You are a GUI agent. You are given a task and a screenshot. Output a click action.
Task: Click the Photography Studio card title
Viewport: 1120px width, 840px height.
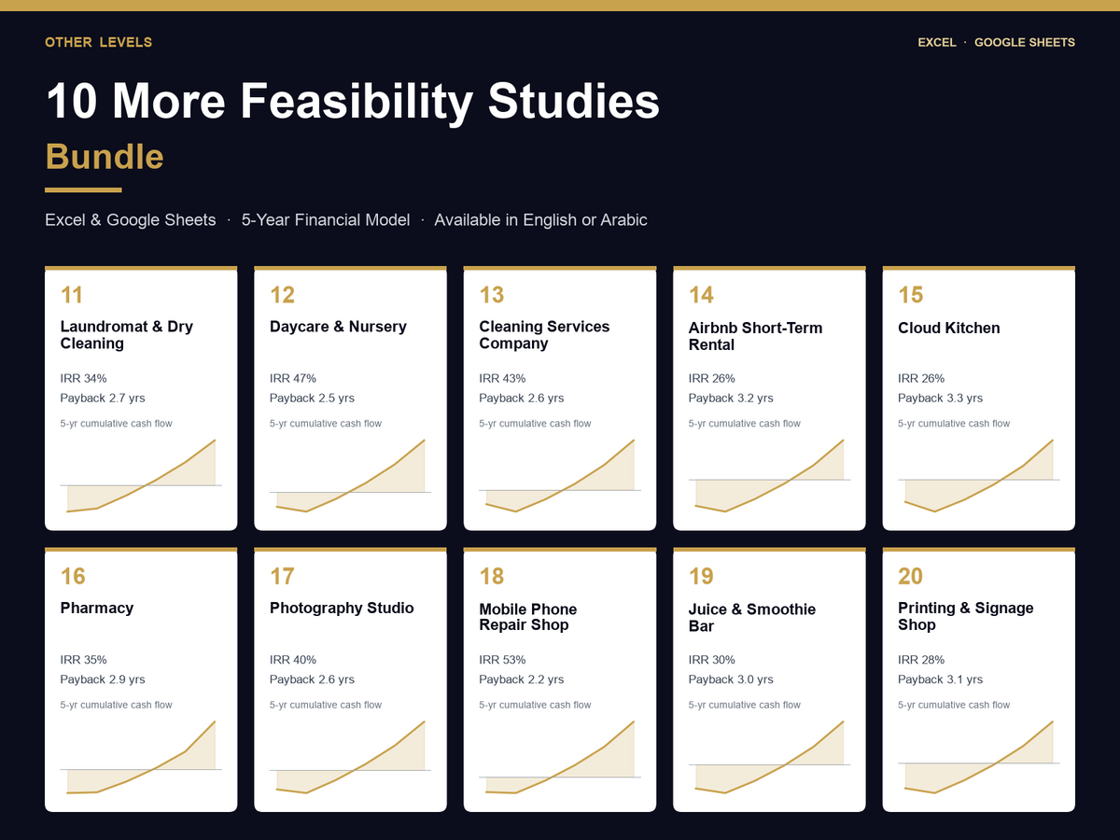(342, 608)
